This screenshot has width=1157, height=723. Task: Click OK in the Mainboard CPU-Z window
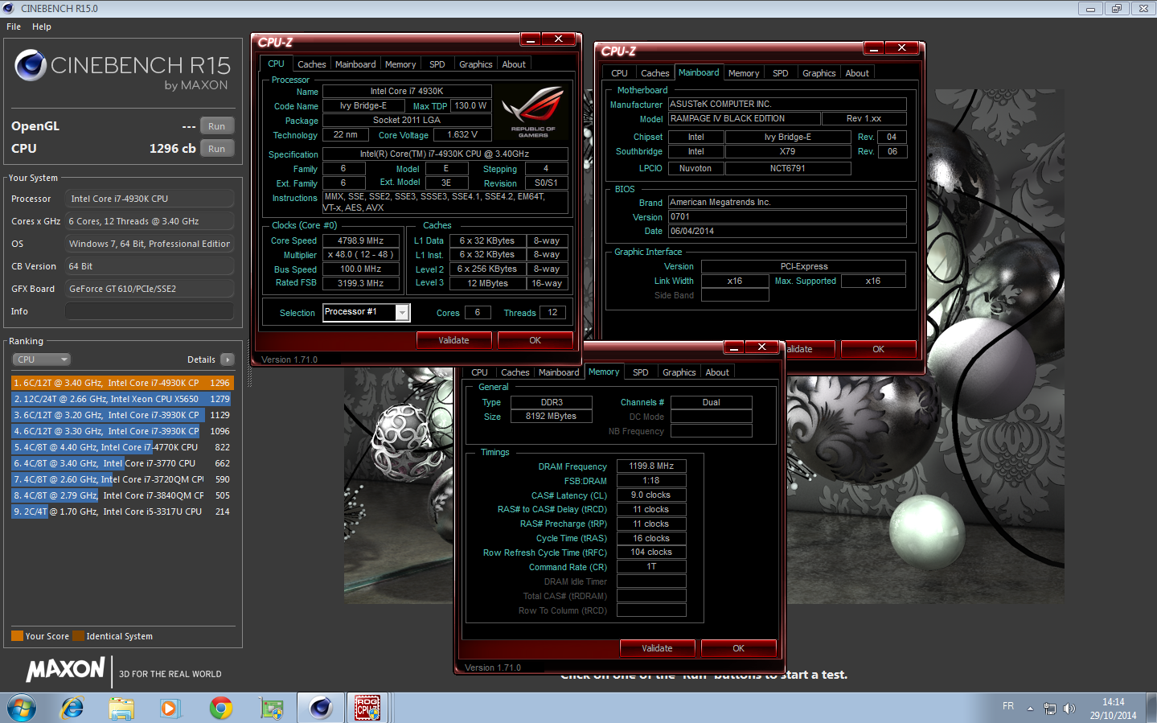pyautogui.click(x=878, y=349)
